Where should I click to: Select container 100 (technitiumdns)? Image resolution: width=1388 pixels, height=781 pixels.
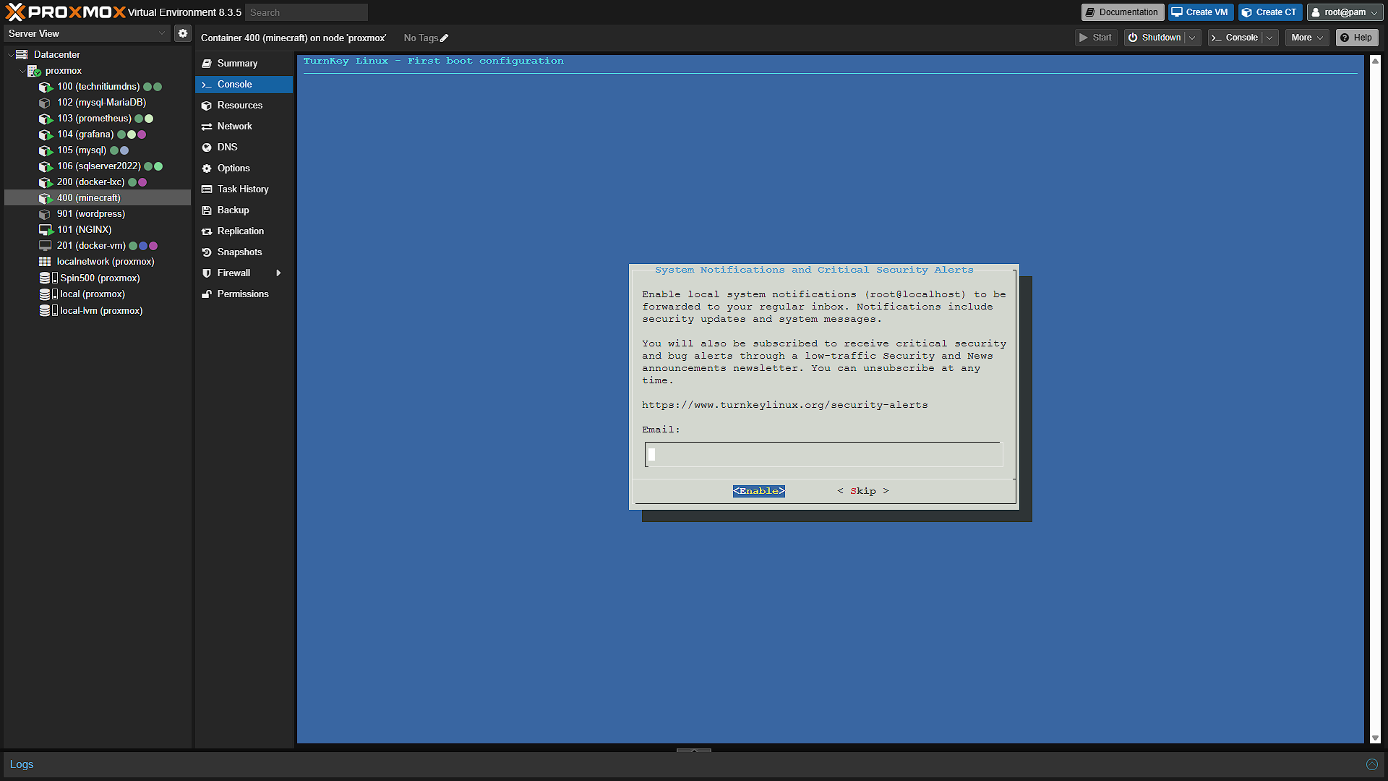pos(98,86)
